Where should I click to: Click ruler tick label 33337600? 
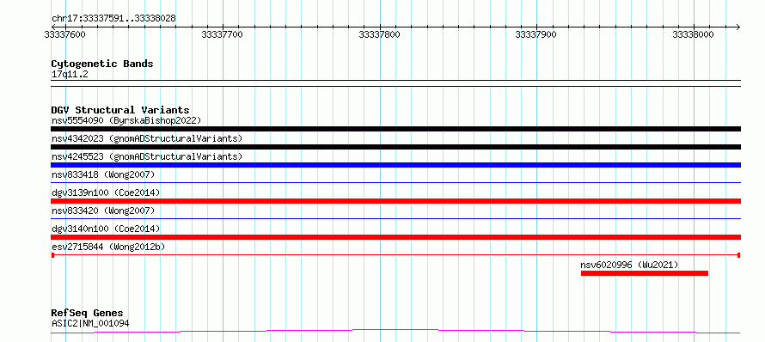pyautogui.click(x=64, y=34)
